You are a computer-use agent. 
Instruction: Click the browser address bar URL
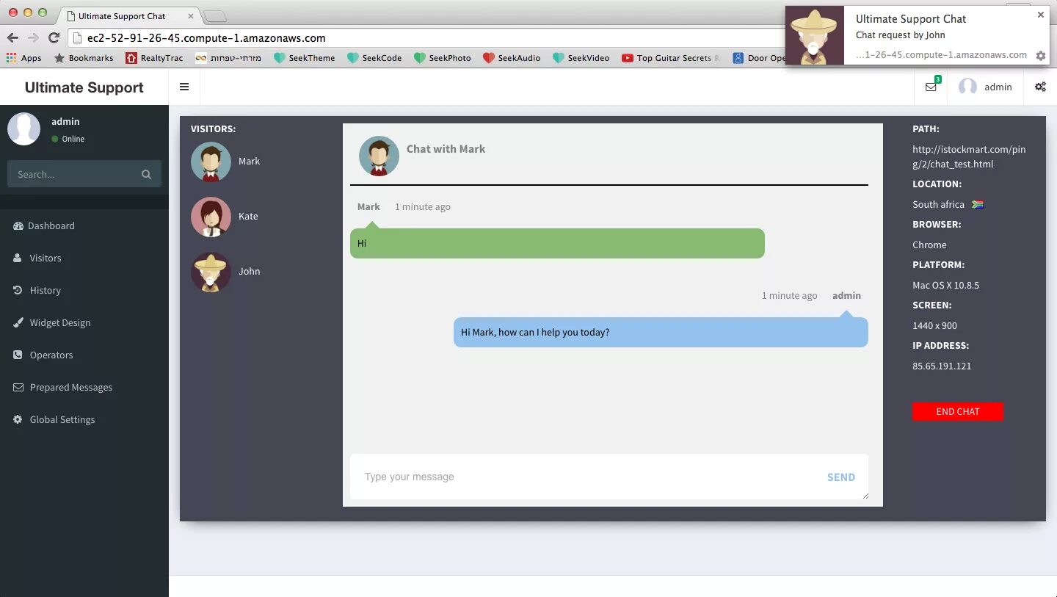pos(206,38)
